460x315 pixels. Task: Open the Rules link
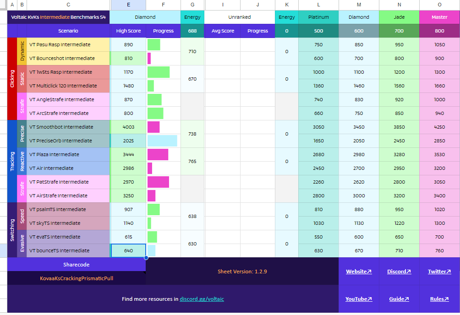pos(439,299)
